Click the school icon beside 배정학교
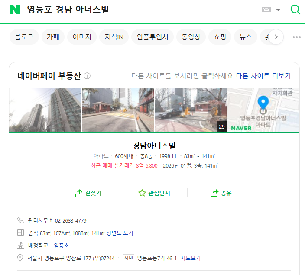 coord(20,245)
